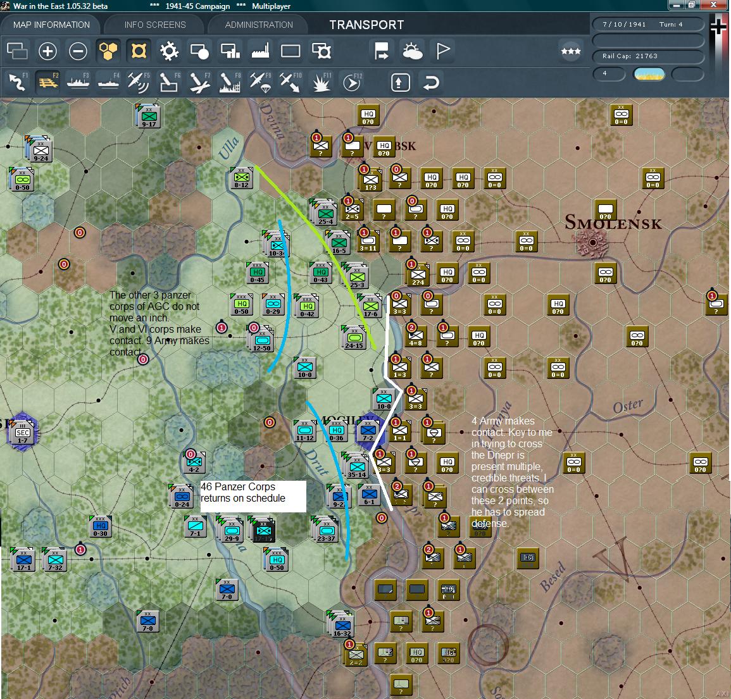Select the 7-32 cyan unit counter

(x=55, y=560)
